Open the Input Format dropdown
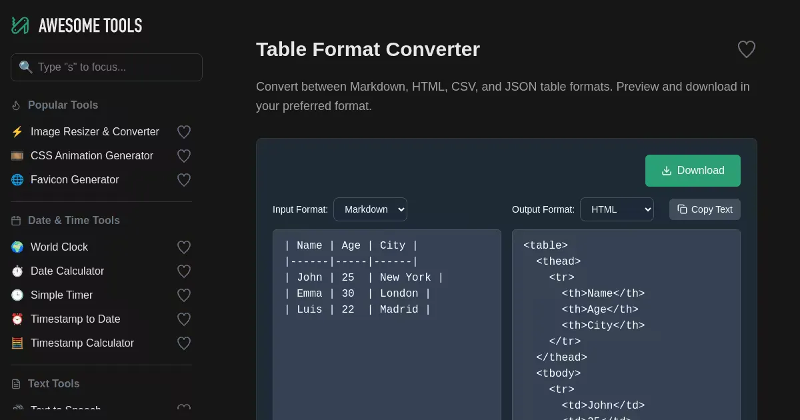This screenshot has height=420, width=800. [x=370, y=209]
